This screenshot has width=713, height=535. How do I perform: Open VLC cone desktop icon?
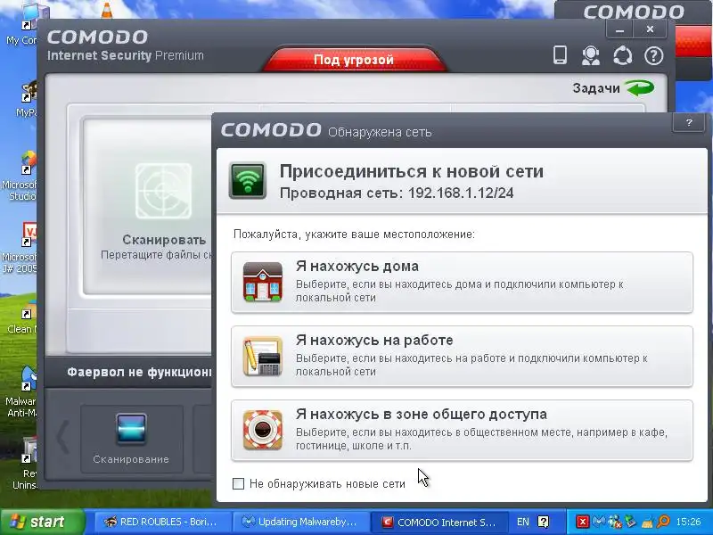(x=106, y=10)
